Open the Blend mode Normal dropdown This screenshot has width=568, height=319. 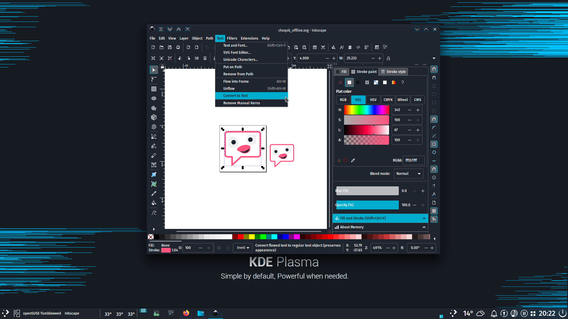tap(408, 174)
